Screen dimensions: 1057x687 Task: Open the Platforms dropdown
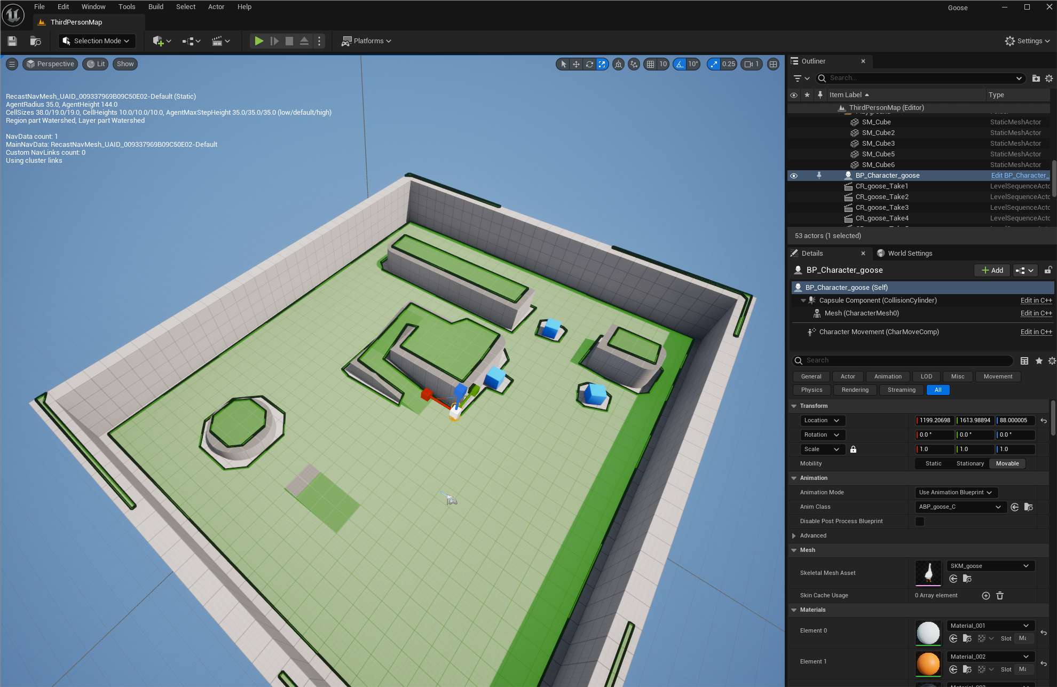click(367, 41)
